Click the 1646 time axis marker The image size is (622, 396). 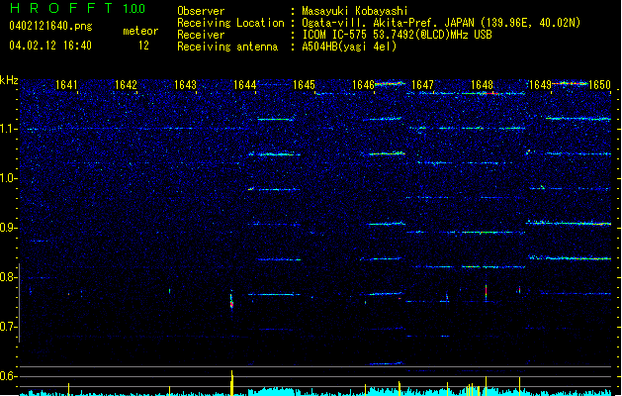(x=363, y=85)
